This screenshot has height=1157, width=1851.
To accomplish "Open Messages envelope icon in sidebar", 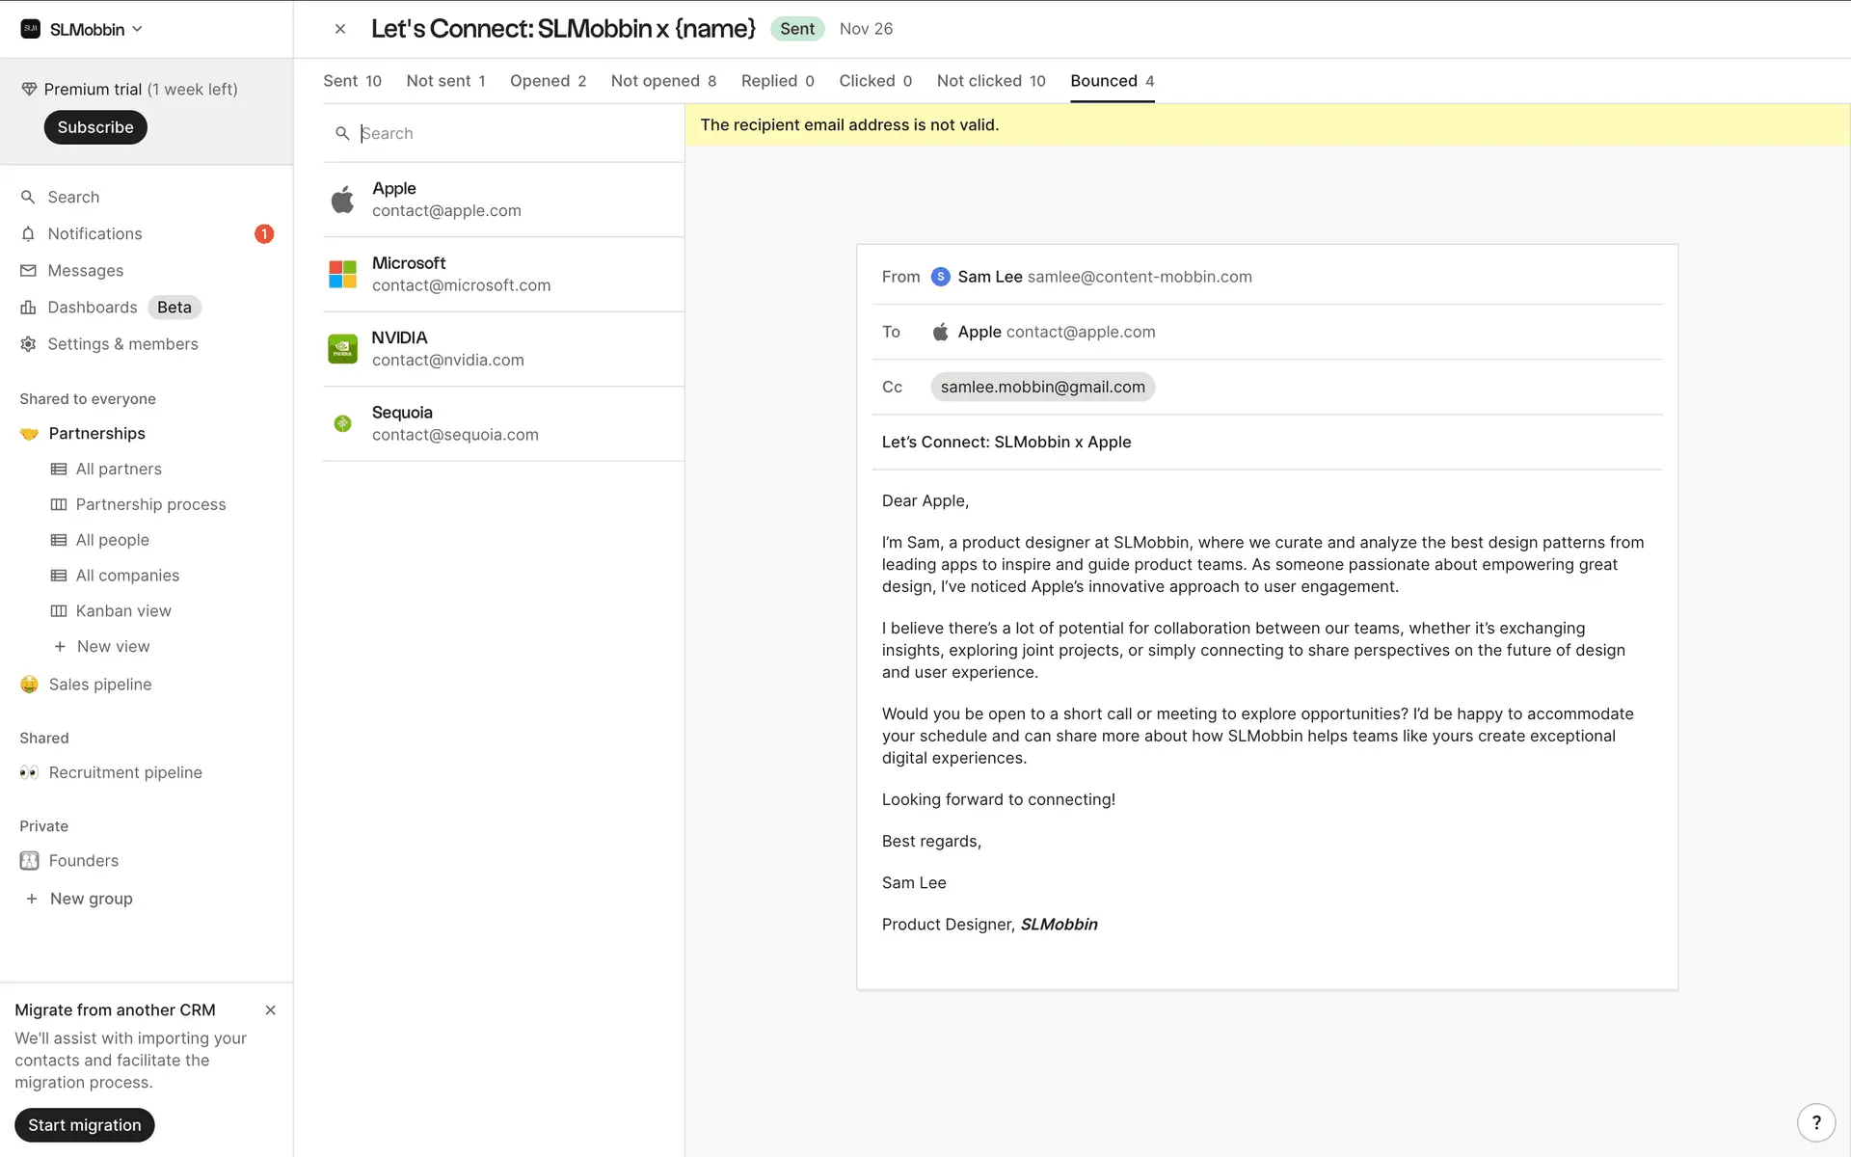I will pos(28,271).
